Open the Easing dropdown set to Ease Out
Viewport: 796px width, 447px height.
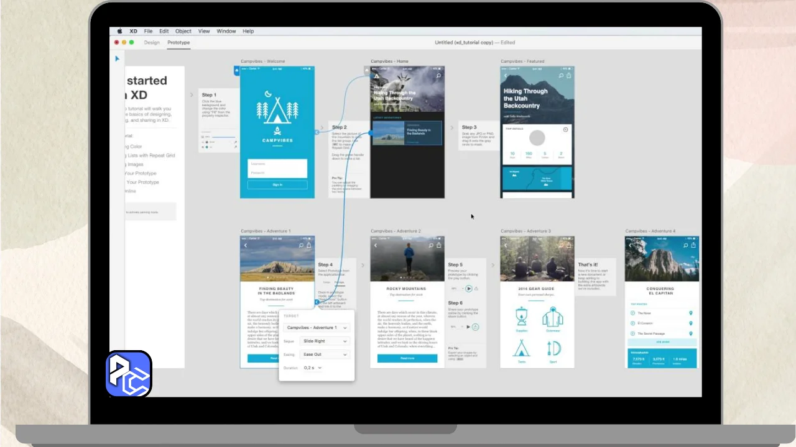click(x=324, y=354)
